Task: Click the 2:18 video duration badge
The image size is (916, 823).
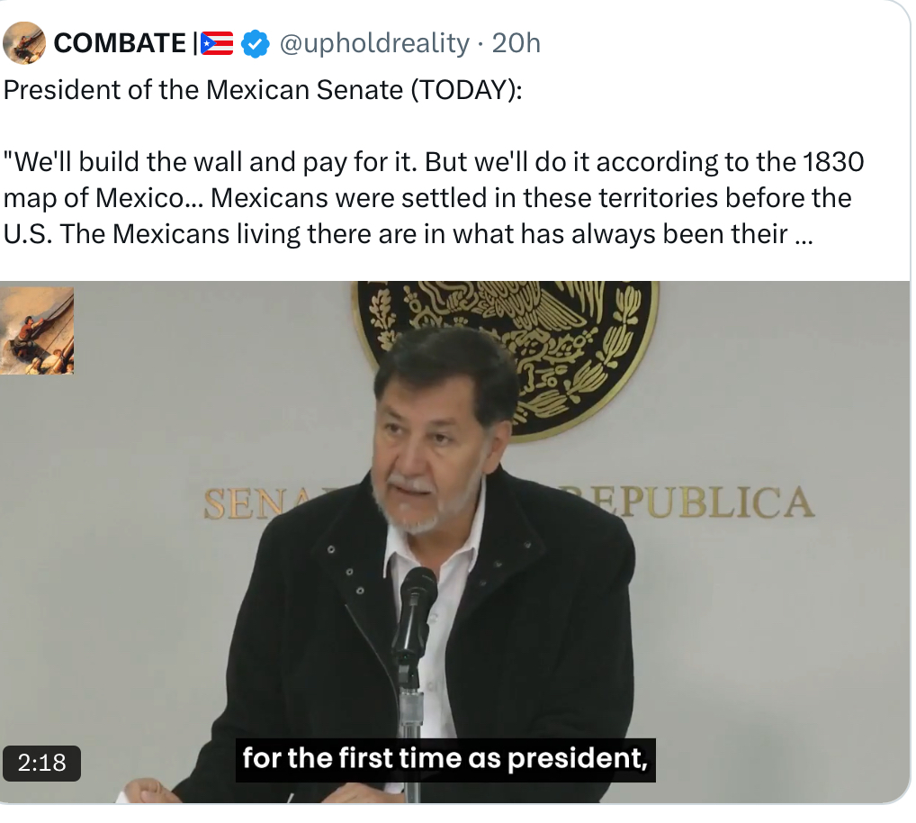Action: pos(41,764)
